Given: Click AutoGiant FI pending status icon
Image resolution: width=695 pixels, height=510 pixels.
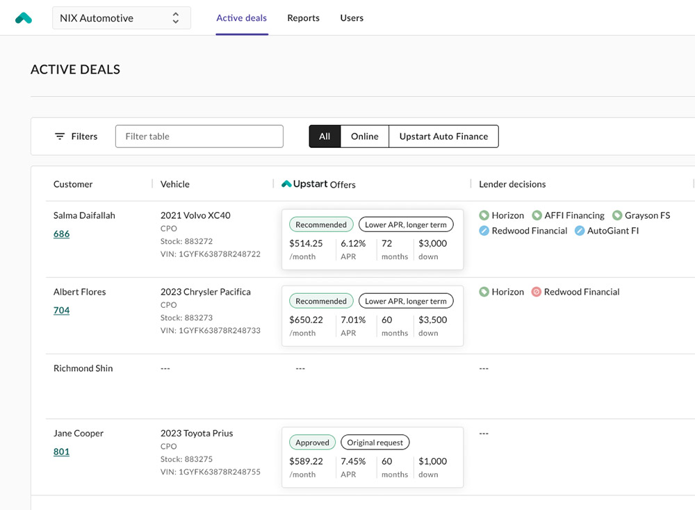Looking at the screenshot, I should (x=580, y=231).
